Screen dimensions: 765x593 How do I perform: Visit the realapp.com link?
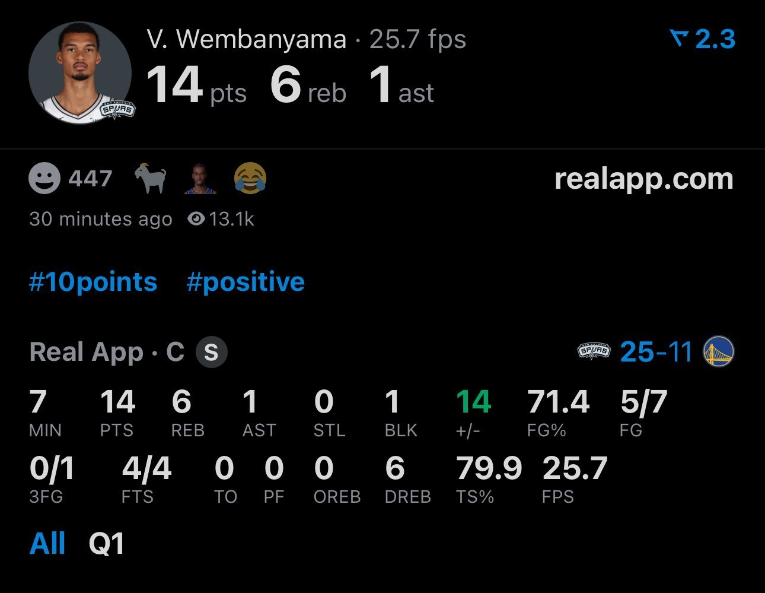tap(643, 179)
